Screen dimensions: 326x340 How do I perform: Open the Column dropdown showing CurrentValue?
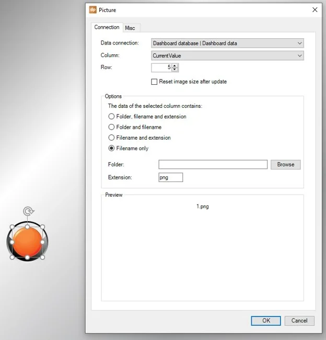point(227,55)
